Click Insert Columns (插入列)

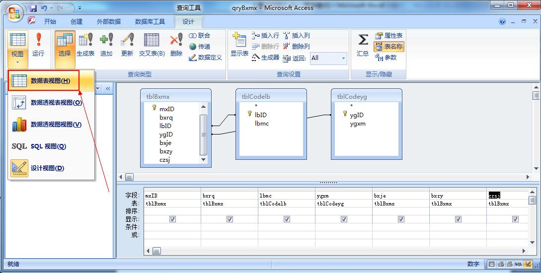[297, 36]
